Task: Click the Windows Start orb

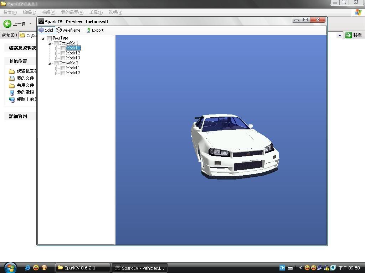Action: [10, 267]
